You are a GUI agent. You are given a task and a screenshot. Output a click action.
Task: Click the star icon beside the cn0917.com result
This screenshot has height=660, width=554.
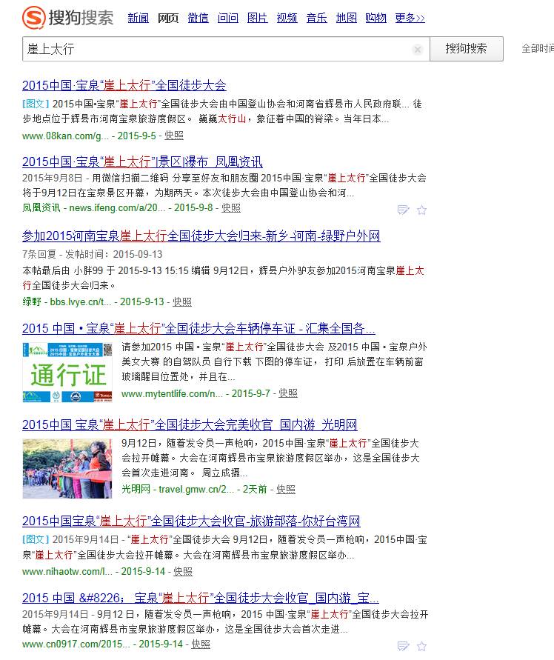pyautogui.click(x=422, y=646)
